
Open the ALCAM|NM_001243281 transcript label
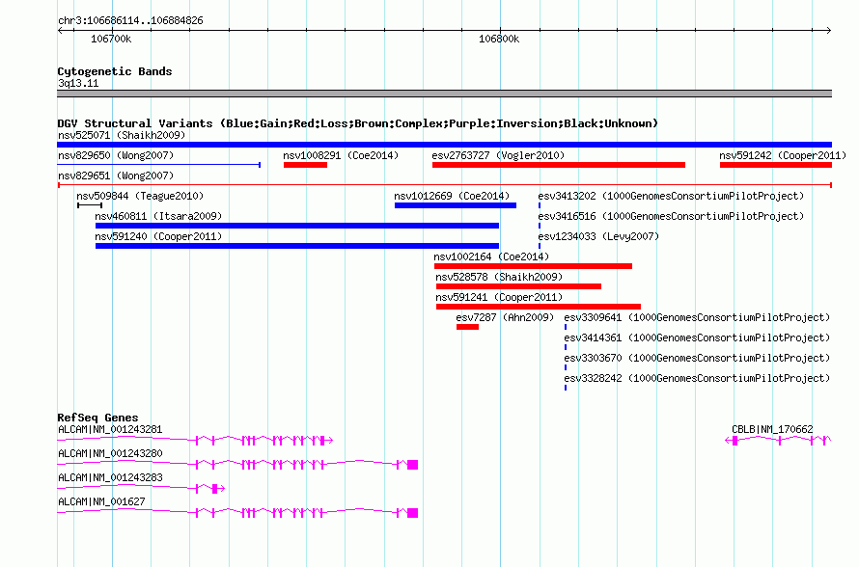click(x=110, y=430)
